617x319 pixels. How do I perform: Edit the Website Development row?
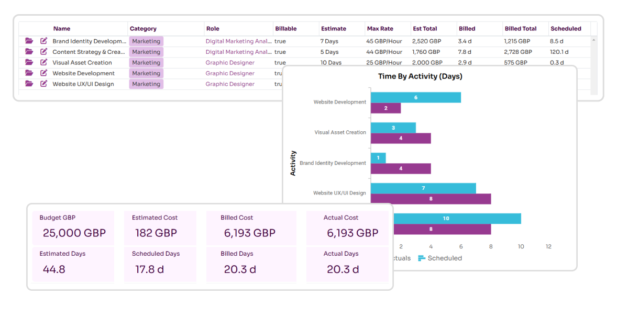tap(43, 72)
